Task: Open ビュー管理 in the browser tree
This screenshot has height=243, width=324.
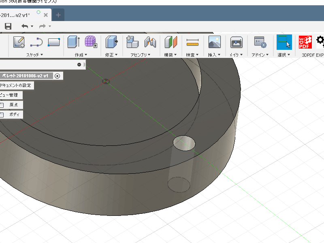Action: (x=9, y=95)
